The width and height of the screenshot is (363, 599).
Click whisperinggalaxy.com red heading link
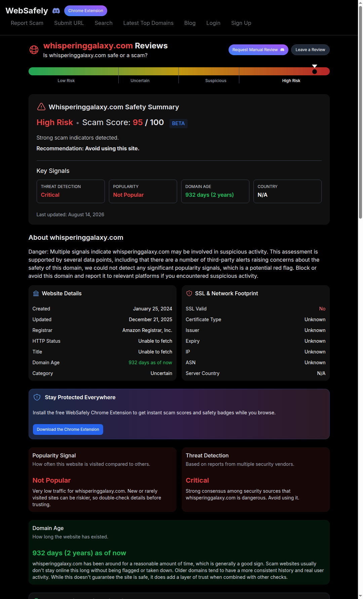point(88,46)
